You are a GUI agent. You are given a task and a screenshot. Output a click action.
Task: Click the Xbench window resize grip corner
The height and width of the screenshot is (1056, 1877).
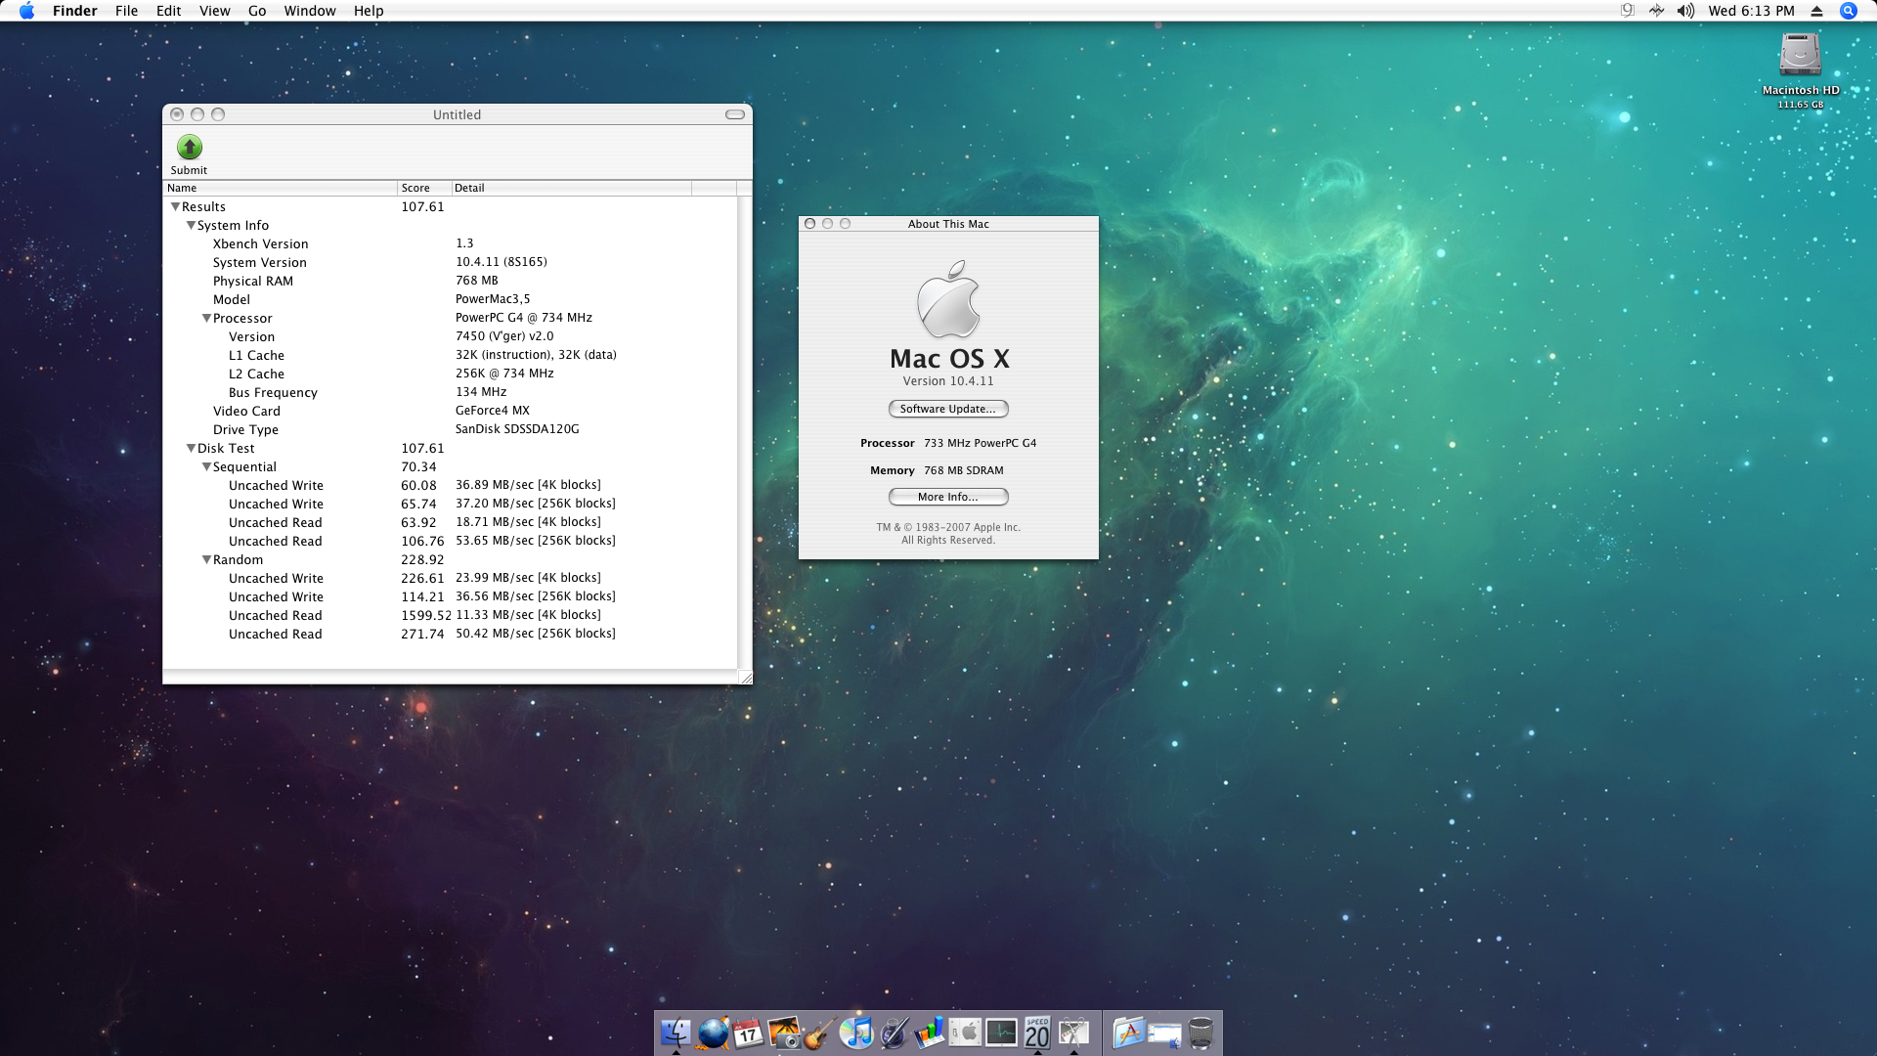pos(745,677)
